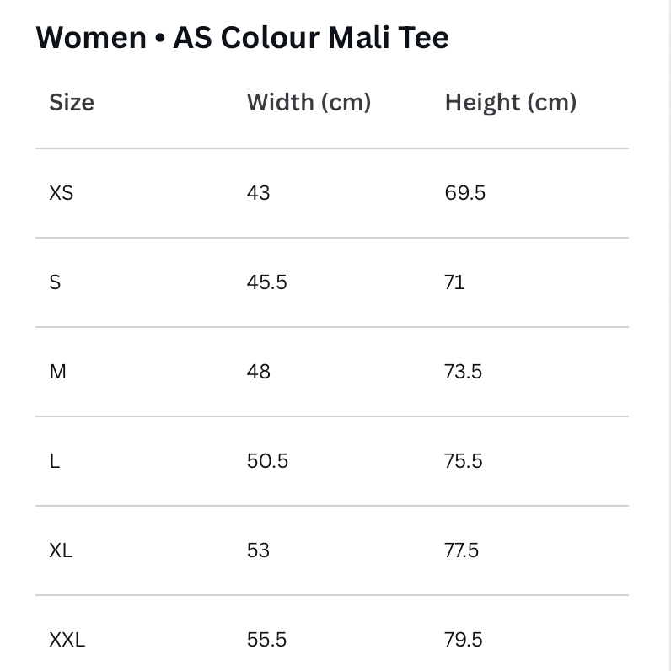
Task: Click the 73.5 height value
Action: [x=463, y=372]
